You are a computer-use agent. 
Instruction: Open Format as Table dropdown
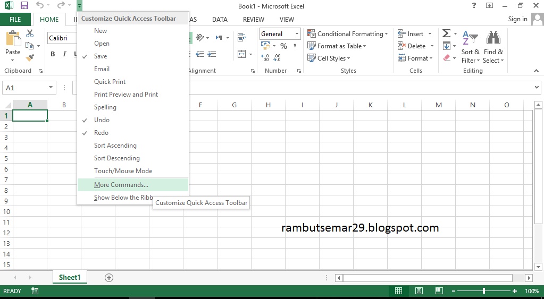click(337, 46)
